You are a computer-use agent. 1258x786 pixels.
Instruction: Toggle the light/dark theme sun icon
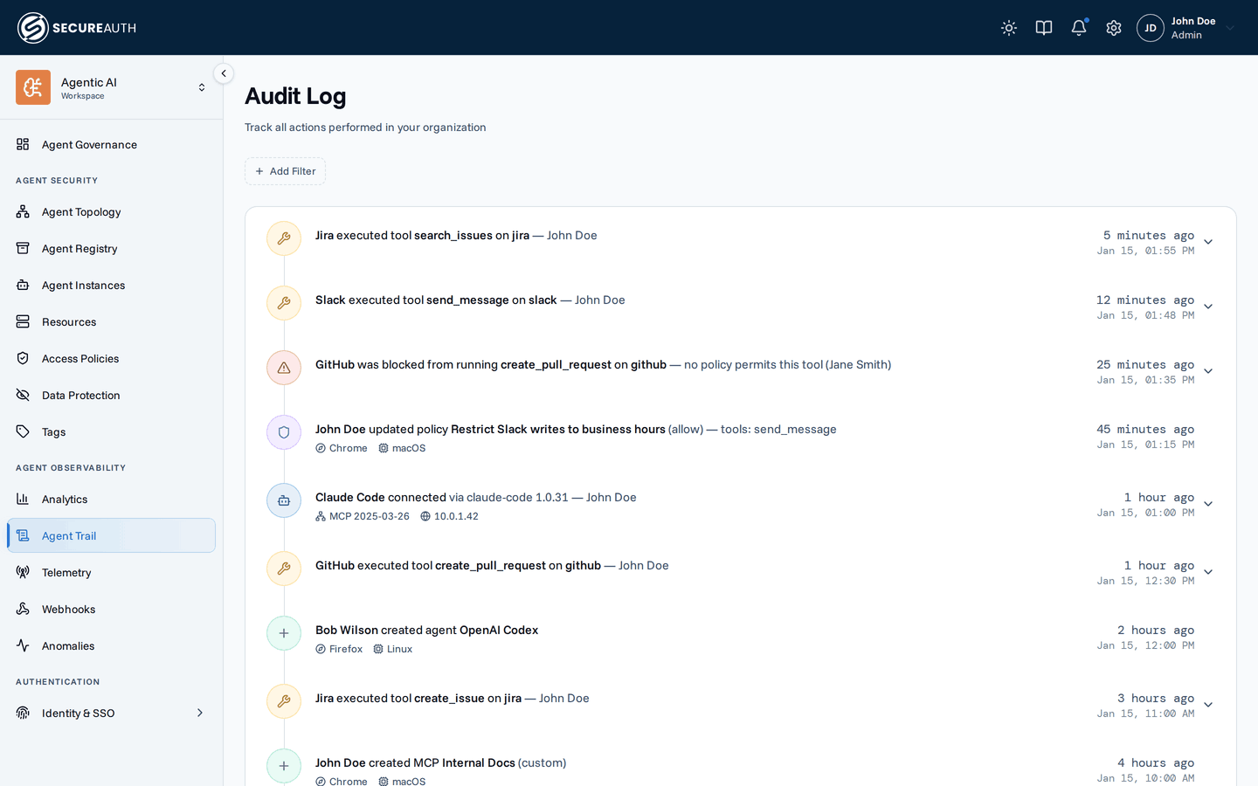coord(1009,28)
